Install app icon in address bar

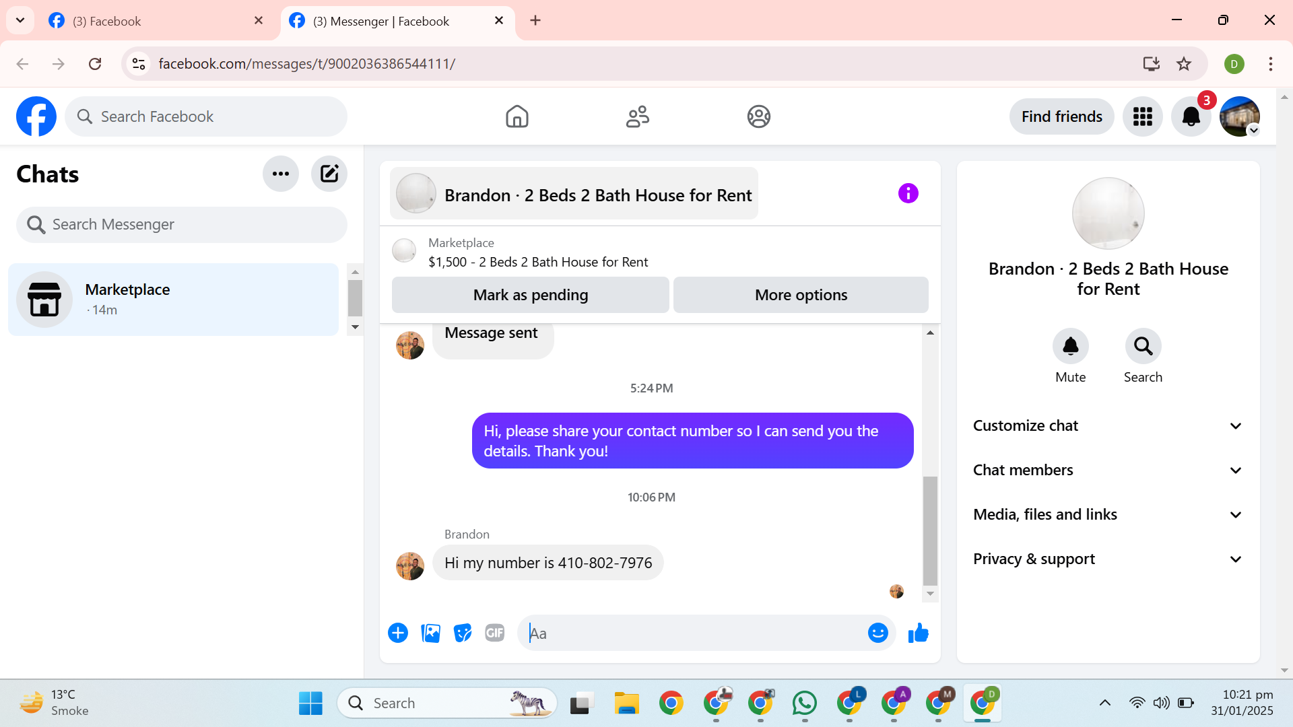point(1152,63)
